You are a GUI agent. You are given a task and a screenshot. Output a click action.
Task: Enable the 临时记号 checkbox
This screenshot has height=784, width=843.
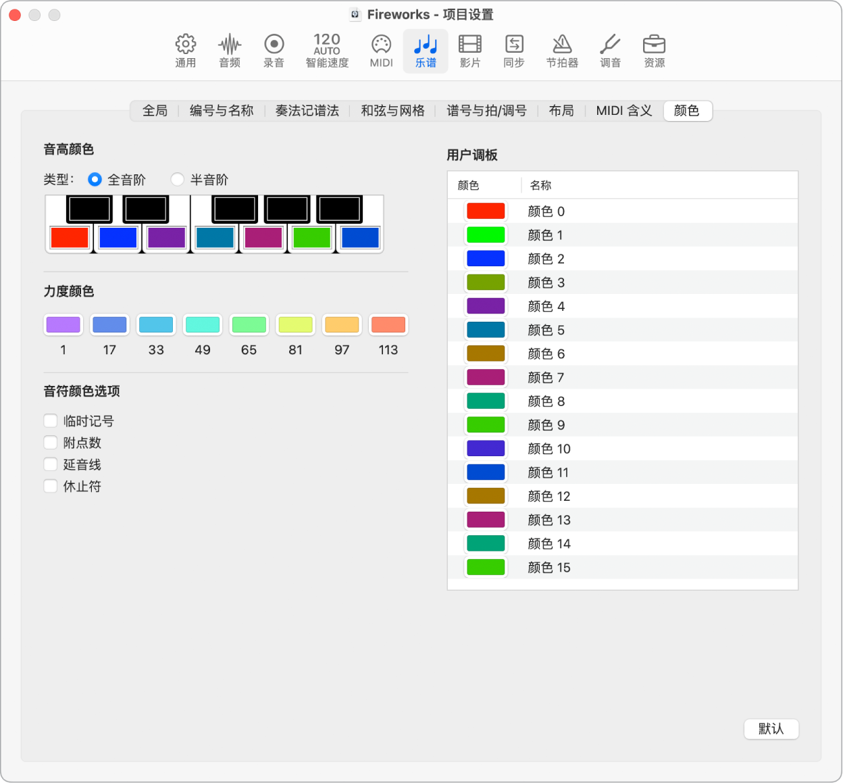tap(51, 421)
